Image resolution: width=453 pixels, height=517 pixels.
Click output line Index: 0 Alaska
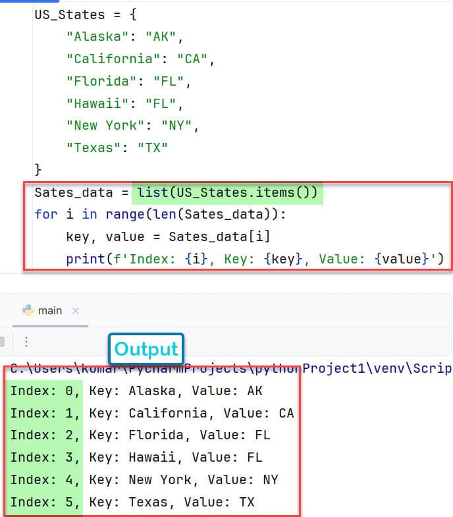136,391
